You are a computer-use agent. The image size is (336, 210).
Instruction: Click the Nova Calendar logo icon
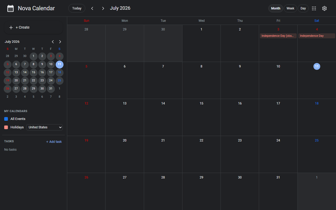pyautogui.click(x=10, y=8)
